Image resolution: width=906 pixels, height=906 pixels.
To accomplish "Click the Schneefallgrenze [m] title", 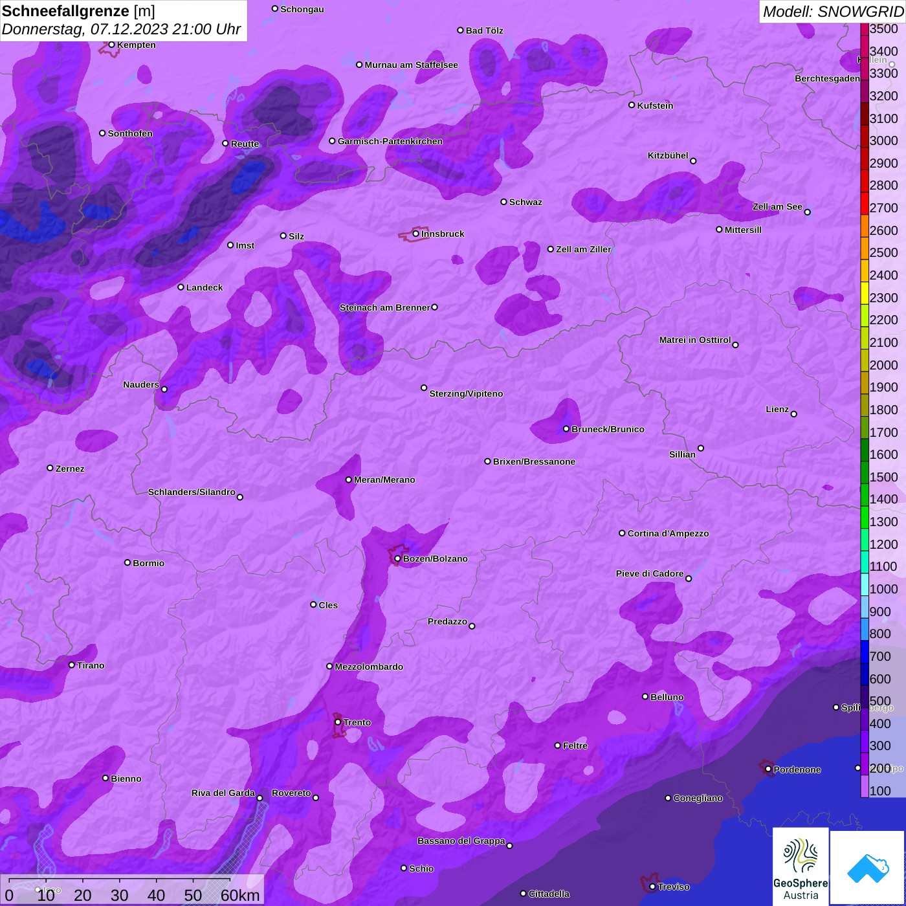I will pyautogui.click(x=78, y=11).
